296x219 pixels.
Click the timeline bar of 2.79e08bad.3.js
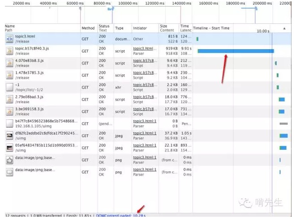coord(282,100)
